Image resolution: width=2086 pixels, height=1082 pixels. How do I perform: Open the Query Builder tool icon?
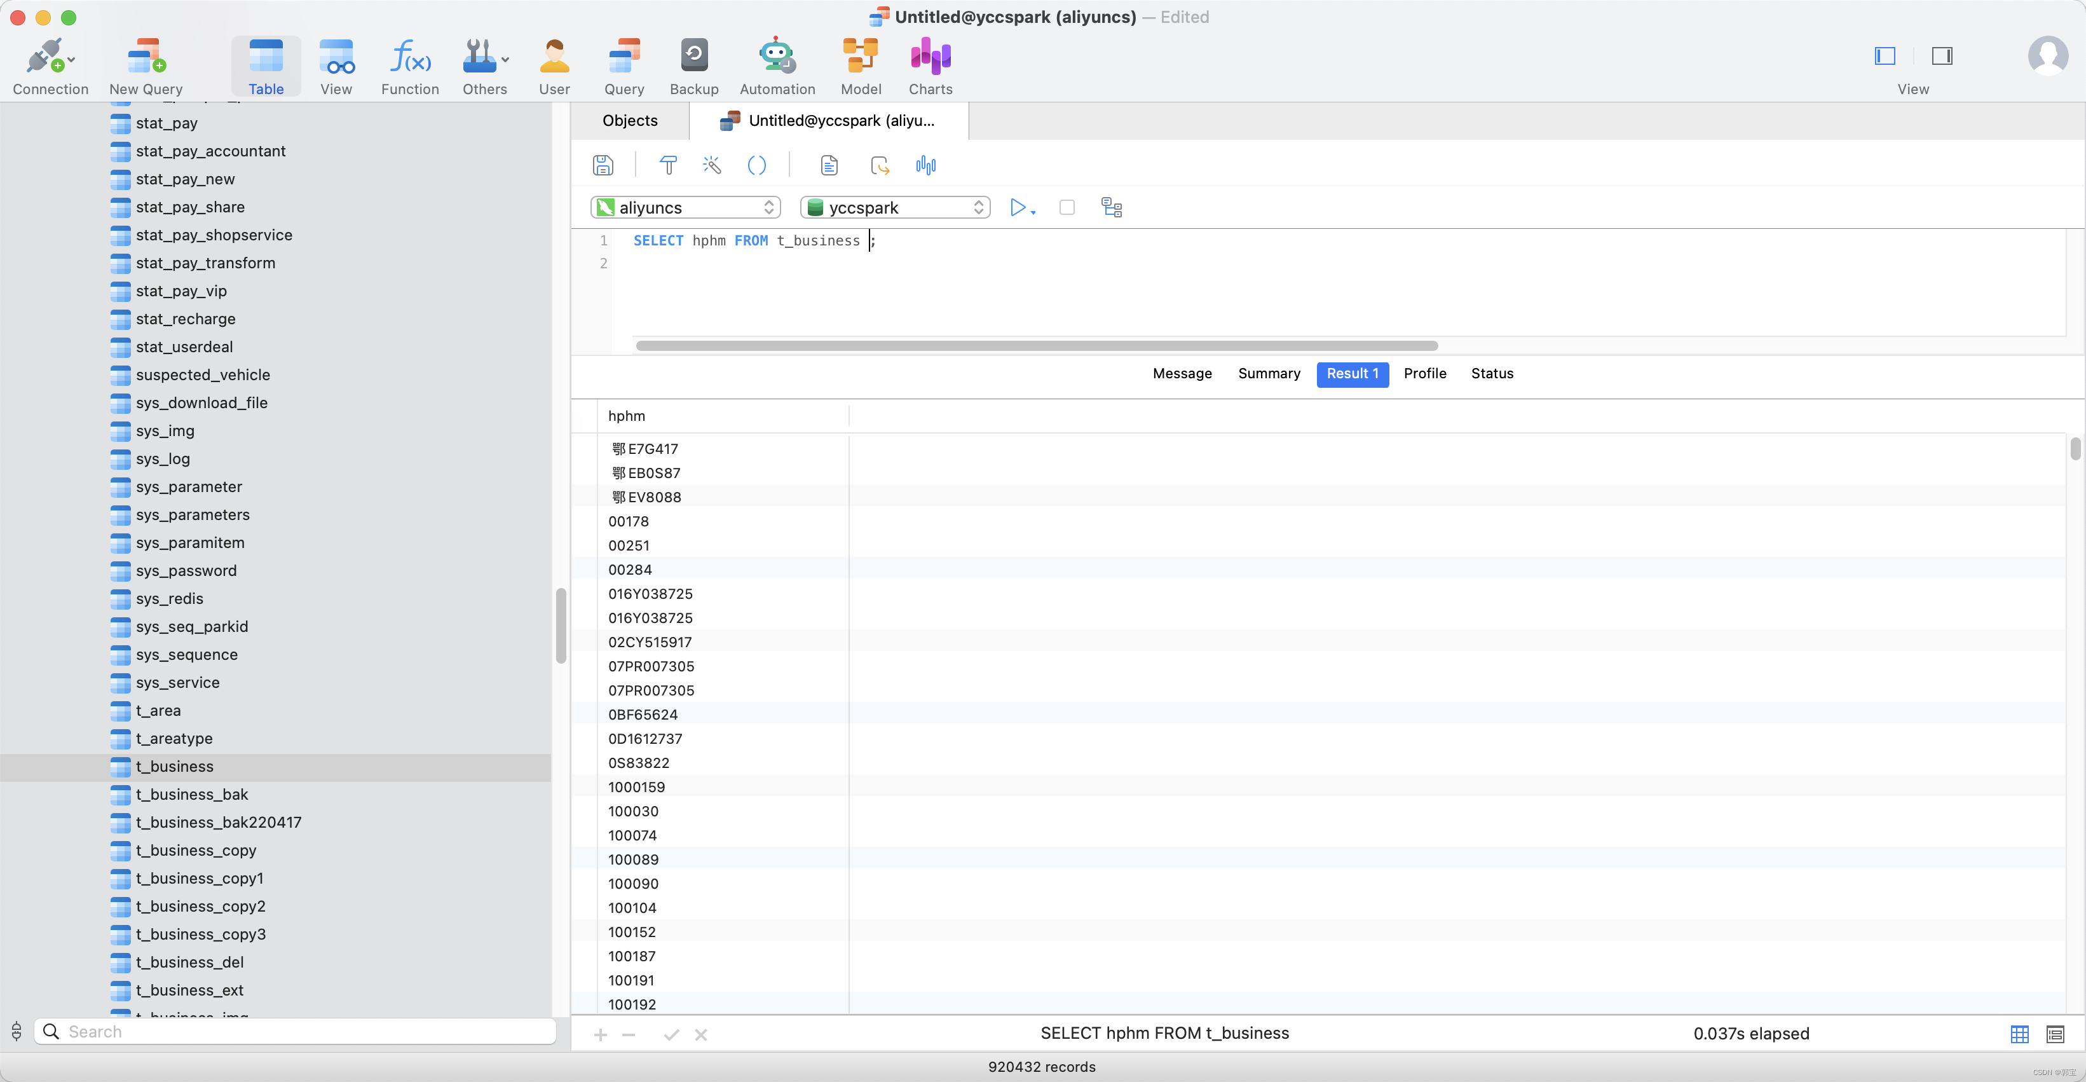668,165
